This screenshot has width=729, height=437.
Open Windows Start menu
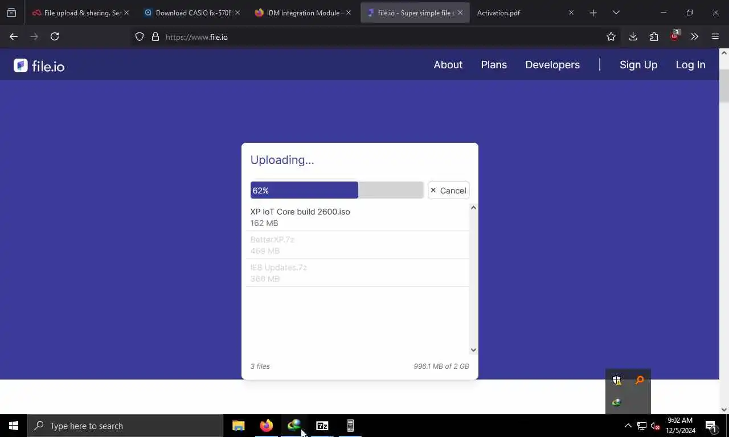click(14, 426)
